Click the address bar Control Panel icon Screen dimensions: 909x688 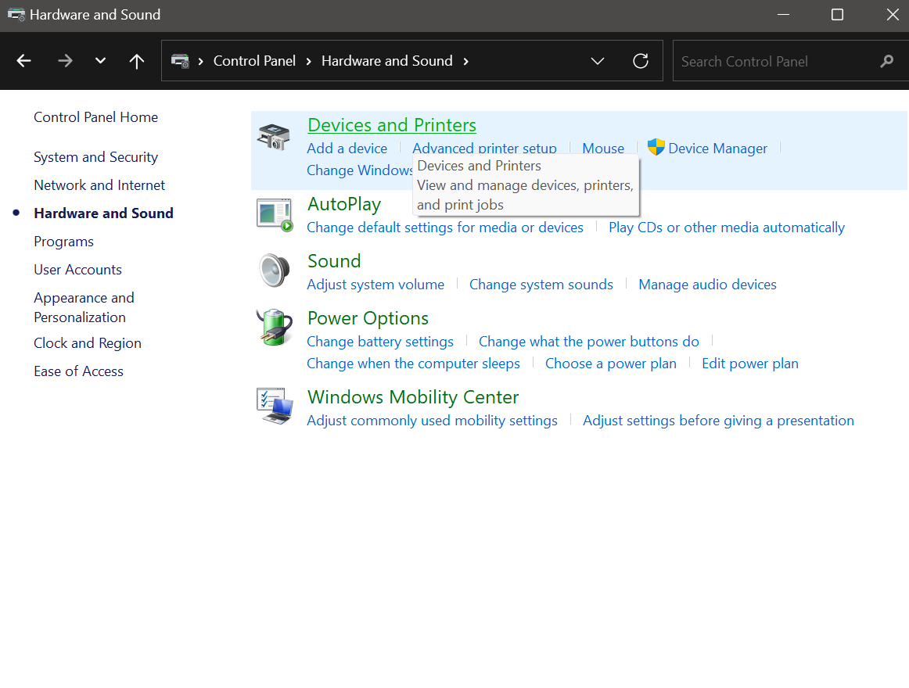(x=180, y=61)
